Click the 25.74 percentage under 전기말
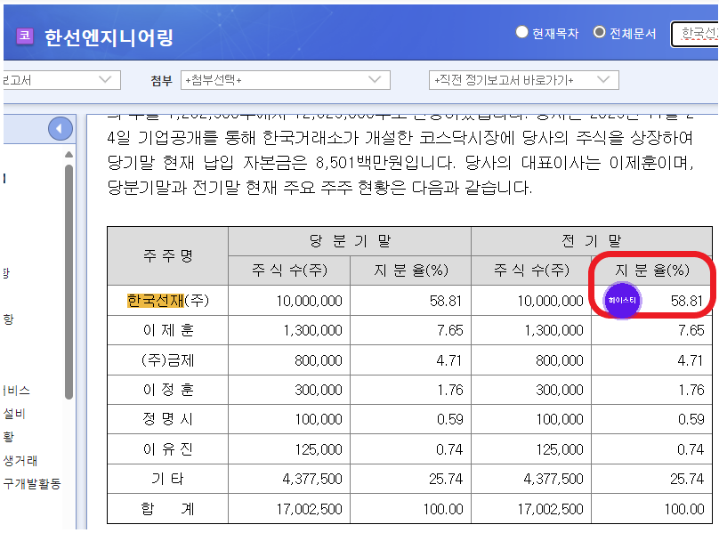The height and width of the screenshot is (541, 719). pos(687,479)
